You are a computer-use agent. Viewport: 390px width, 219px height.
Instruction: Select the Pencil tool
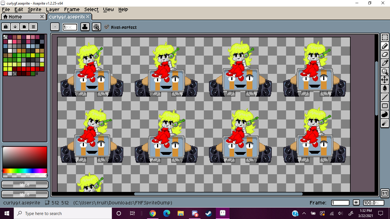385,46
